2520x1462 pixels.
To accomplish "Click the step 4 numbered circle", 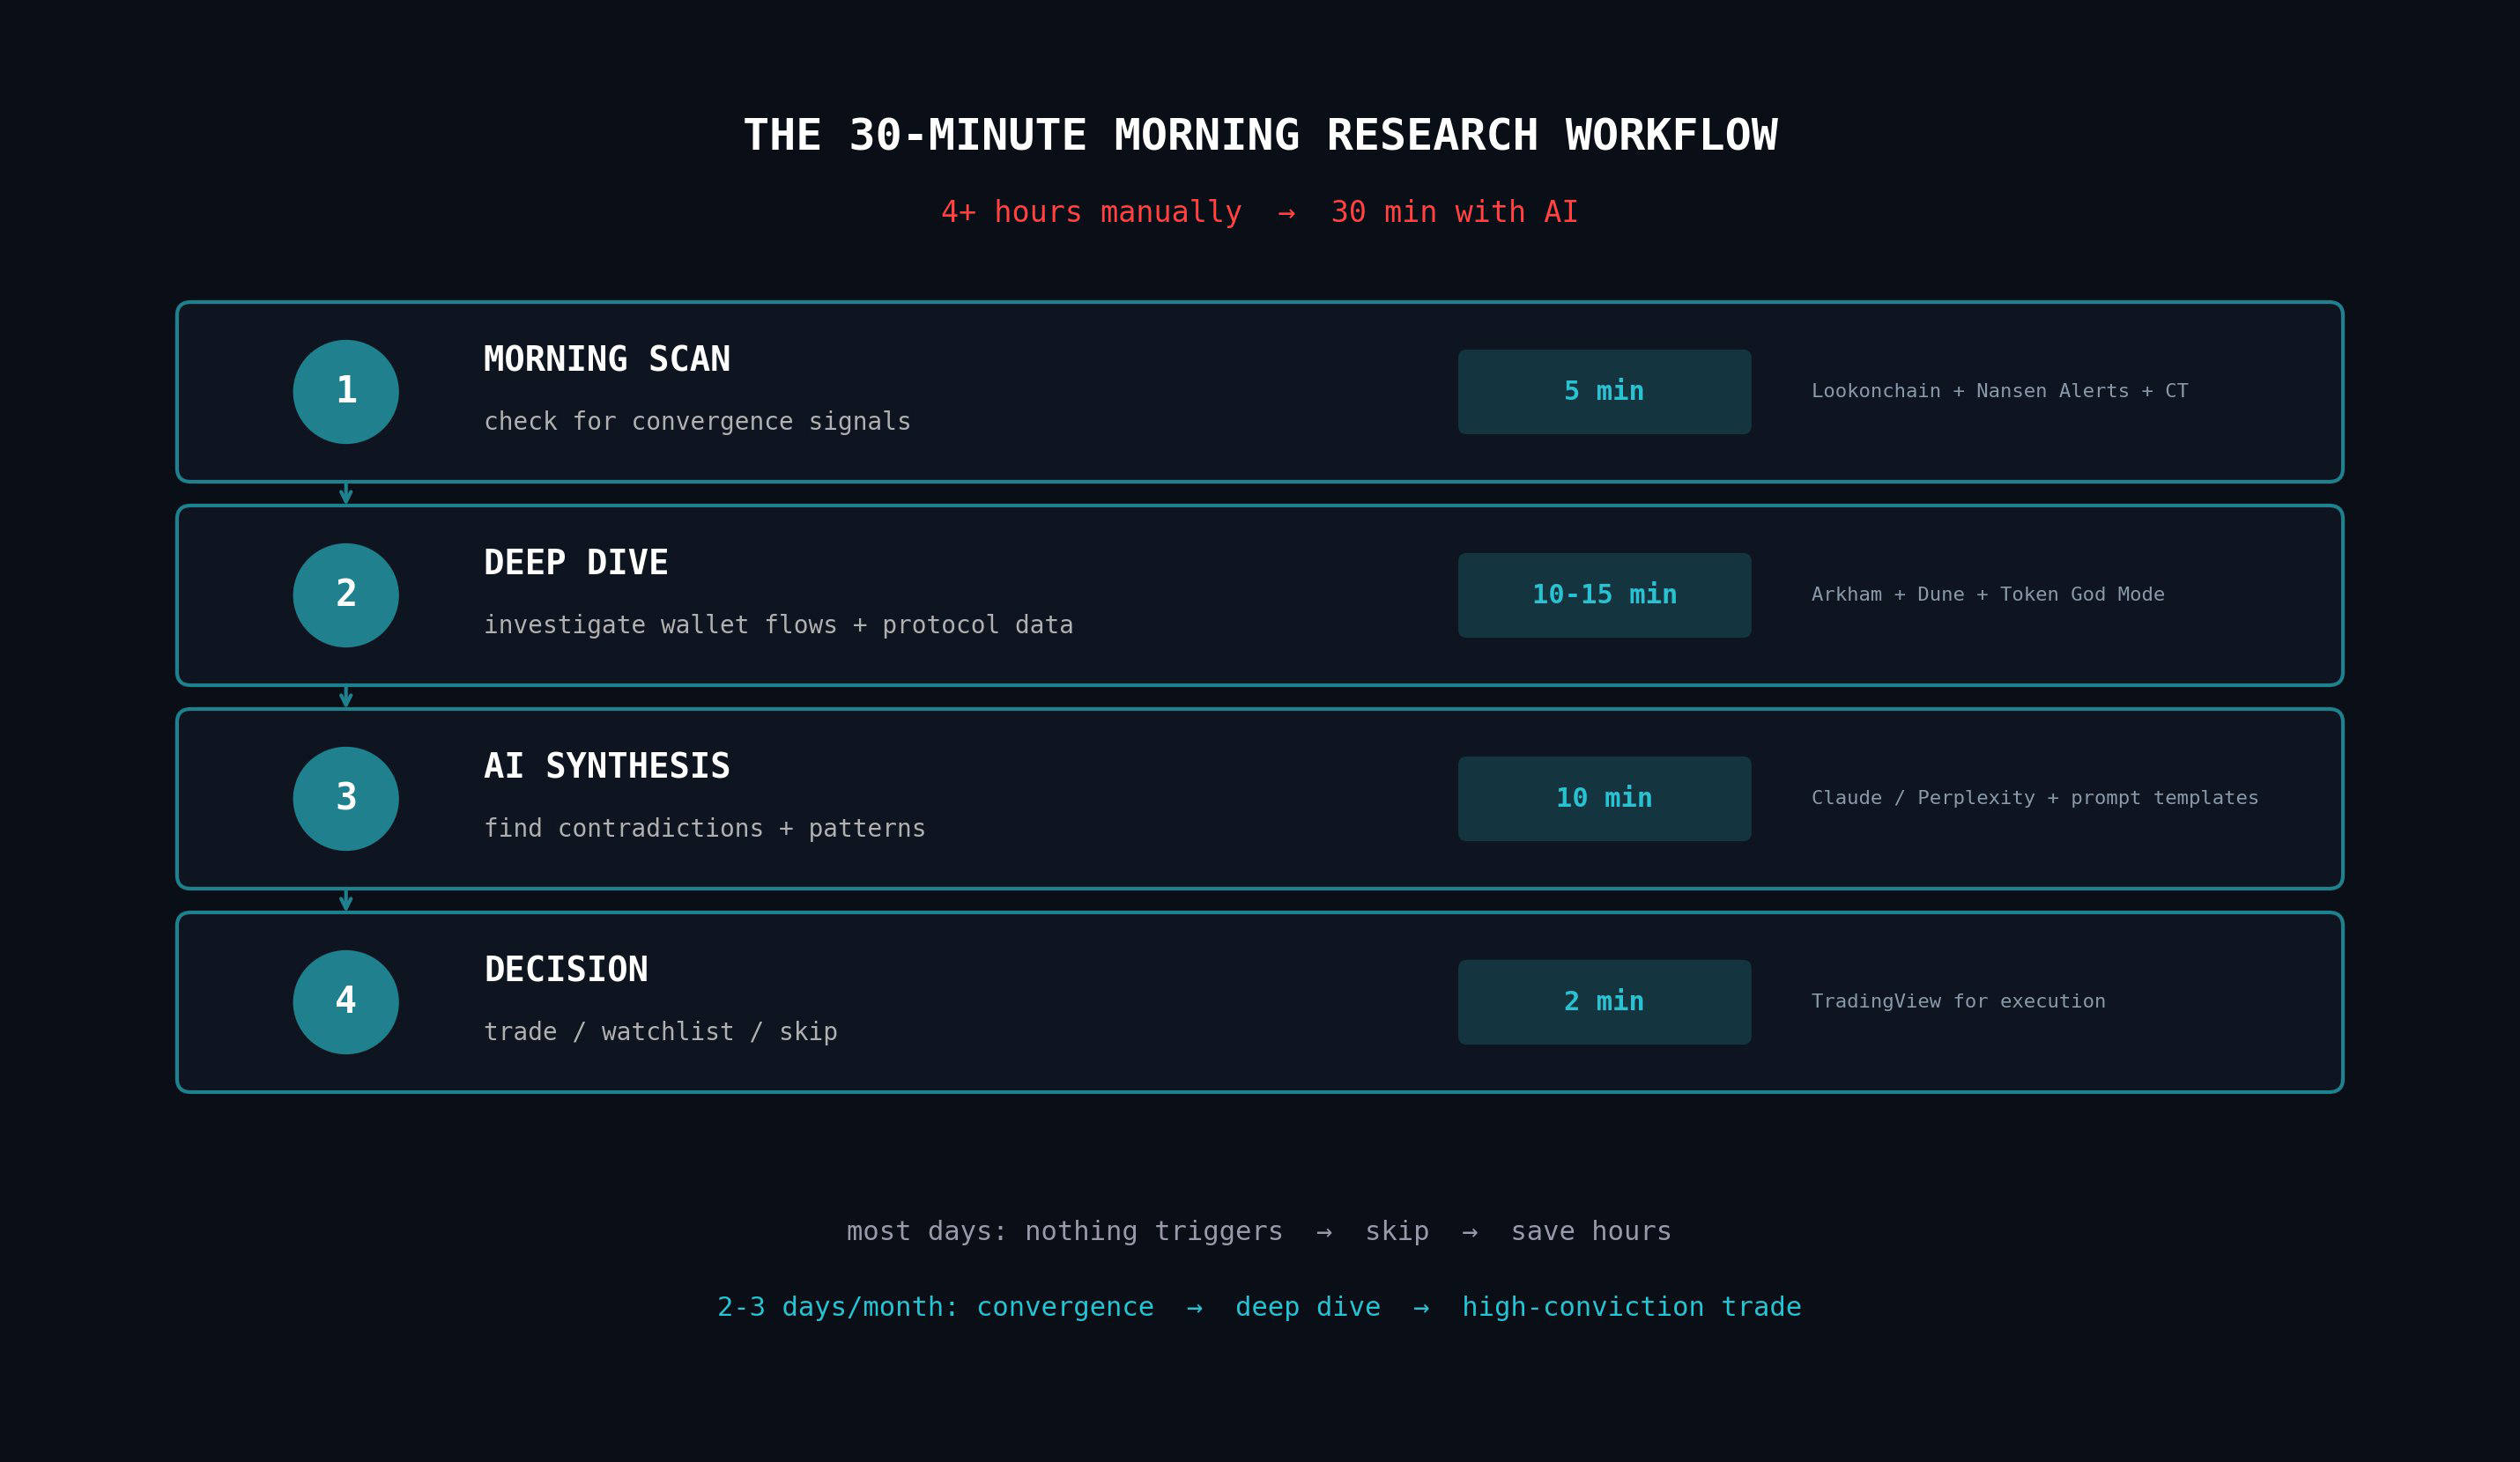I will [345, 1002].
